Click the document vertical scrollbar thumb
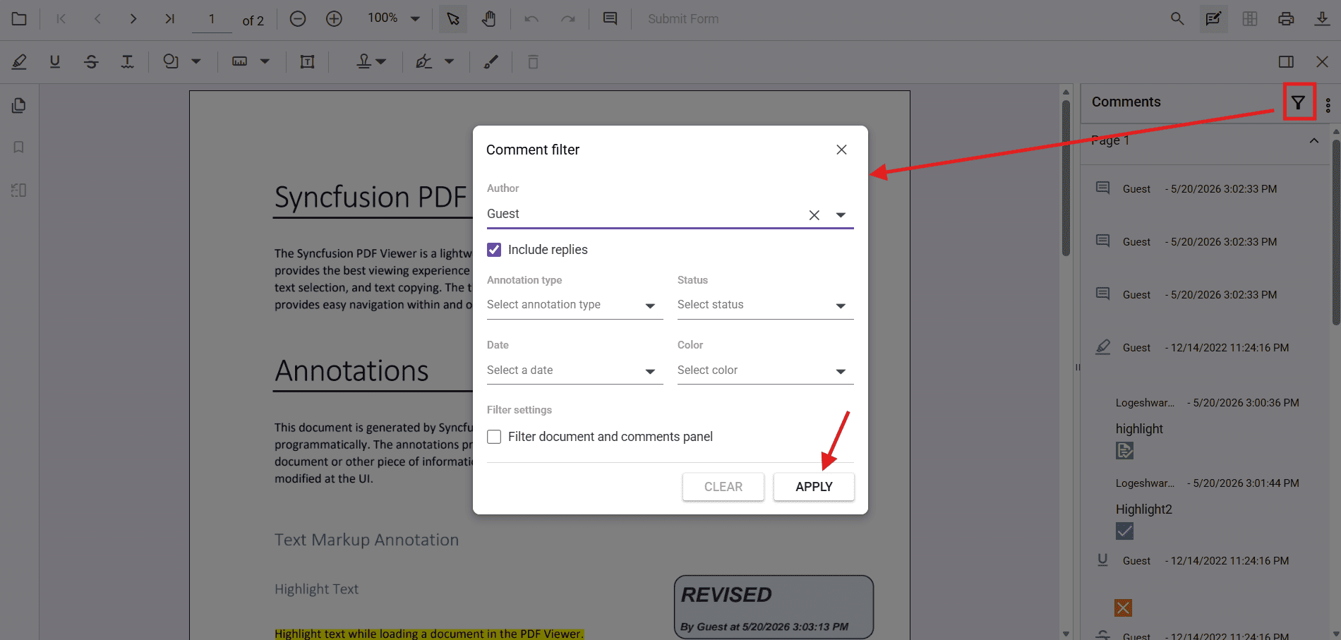 (1066, 178)
